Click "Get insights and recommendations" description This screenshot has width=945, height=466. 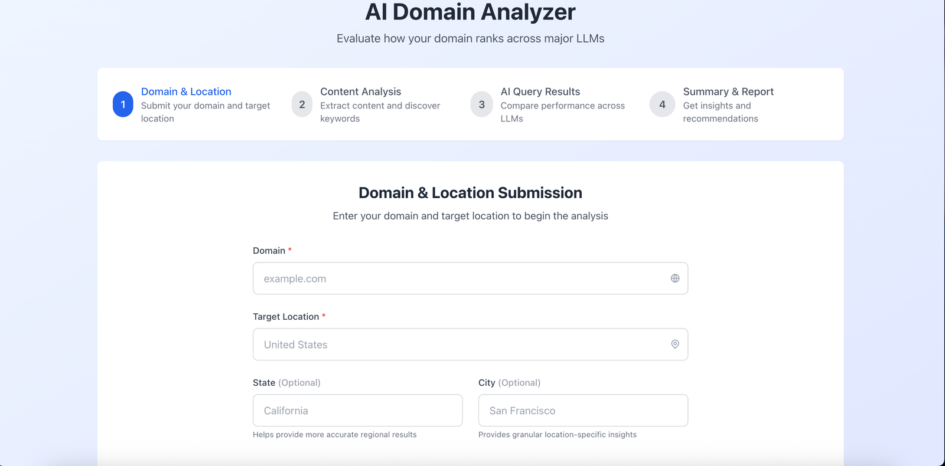[x=721, y=112]
